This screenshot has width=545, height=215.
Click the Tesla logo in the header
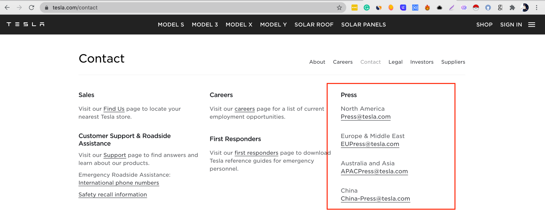coord(25,25)
